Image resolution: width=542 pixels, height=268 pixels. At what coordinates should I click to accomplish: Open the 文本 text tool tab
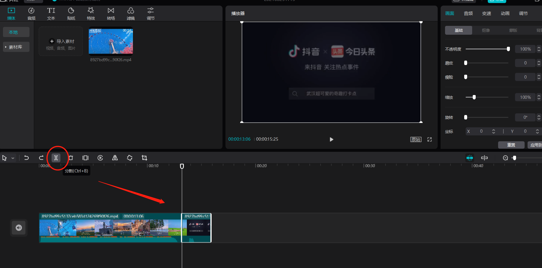pos(51,14)
